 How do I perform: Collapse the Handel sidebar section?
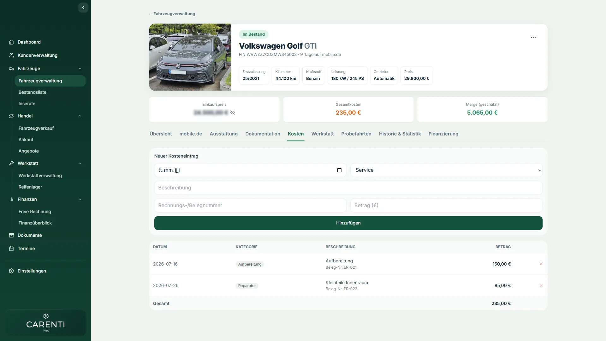(80, 116)
